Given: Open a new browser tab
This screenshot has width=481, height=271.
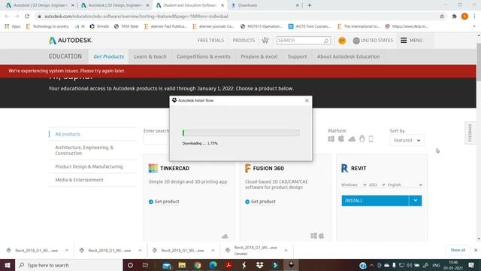Looking at the screenshot, I should coord(309,5).
